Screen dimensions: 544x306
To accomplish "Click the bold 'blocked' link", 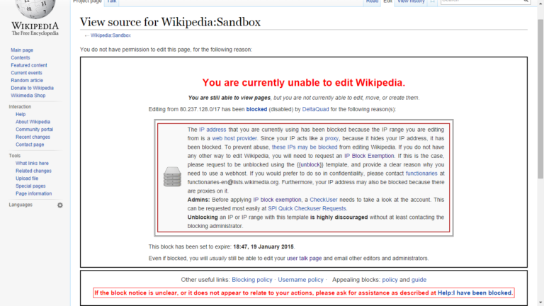I will tap(256, 109).
